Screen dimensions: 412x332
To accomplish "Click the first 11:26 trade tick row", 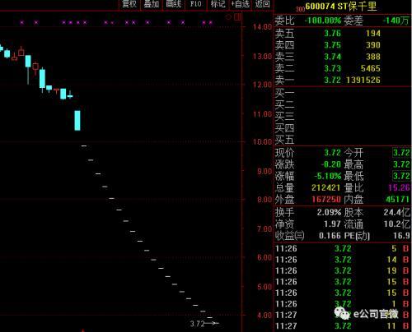I will tap(342, 248).
